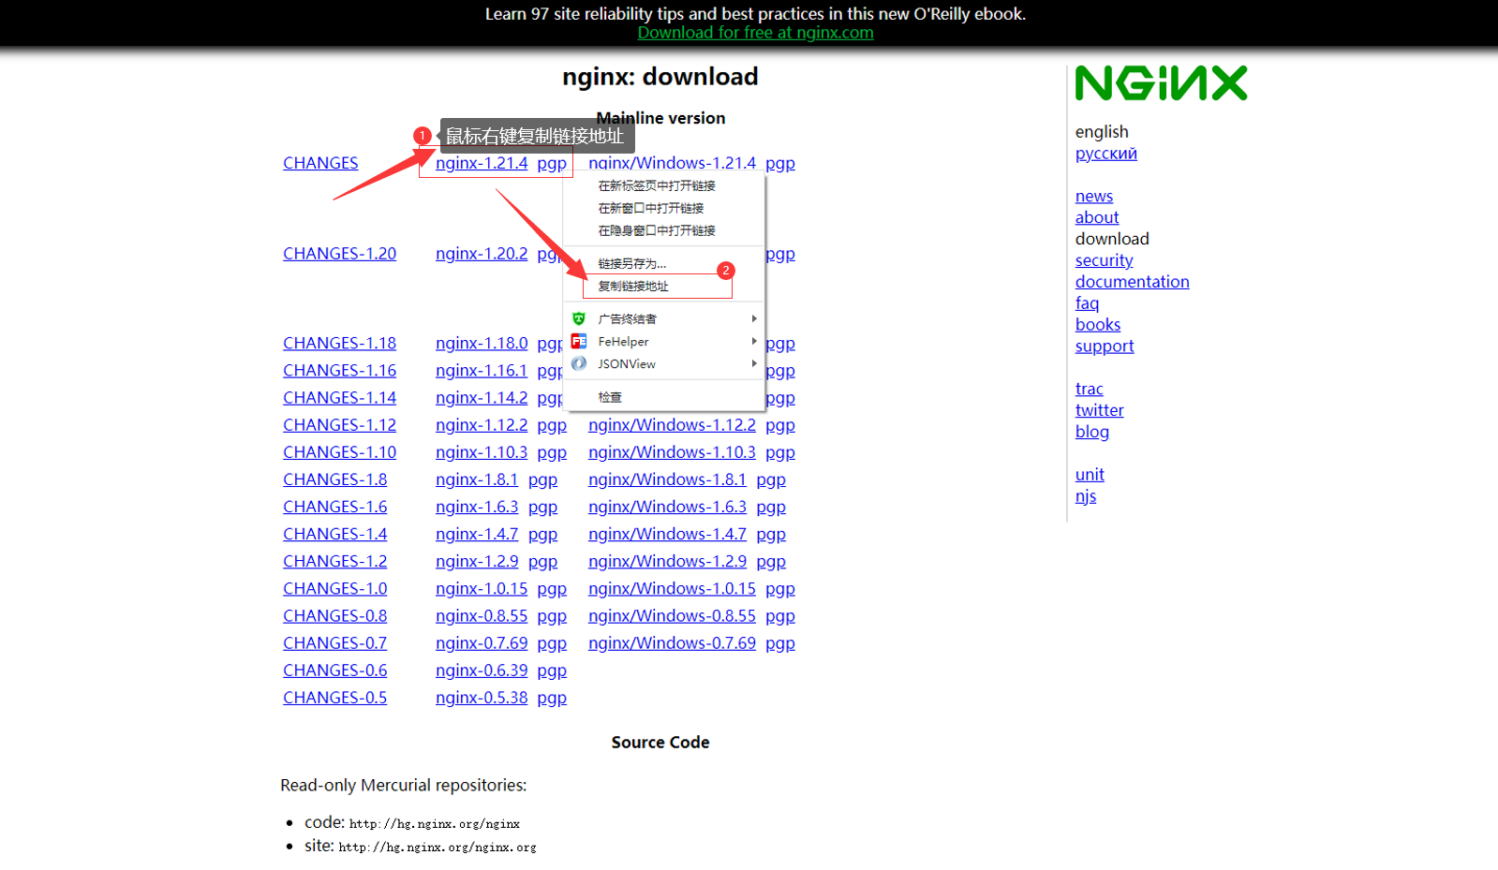Click the 'nginx: download' page heading

pyautogui.click(x=660, y=77)
